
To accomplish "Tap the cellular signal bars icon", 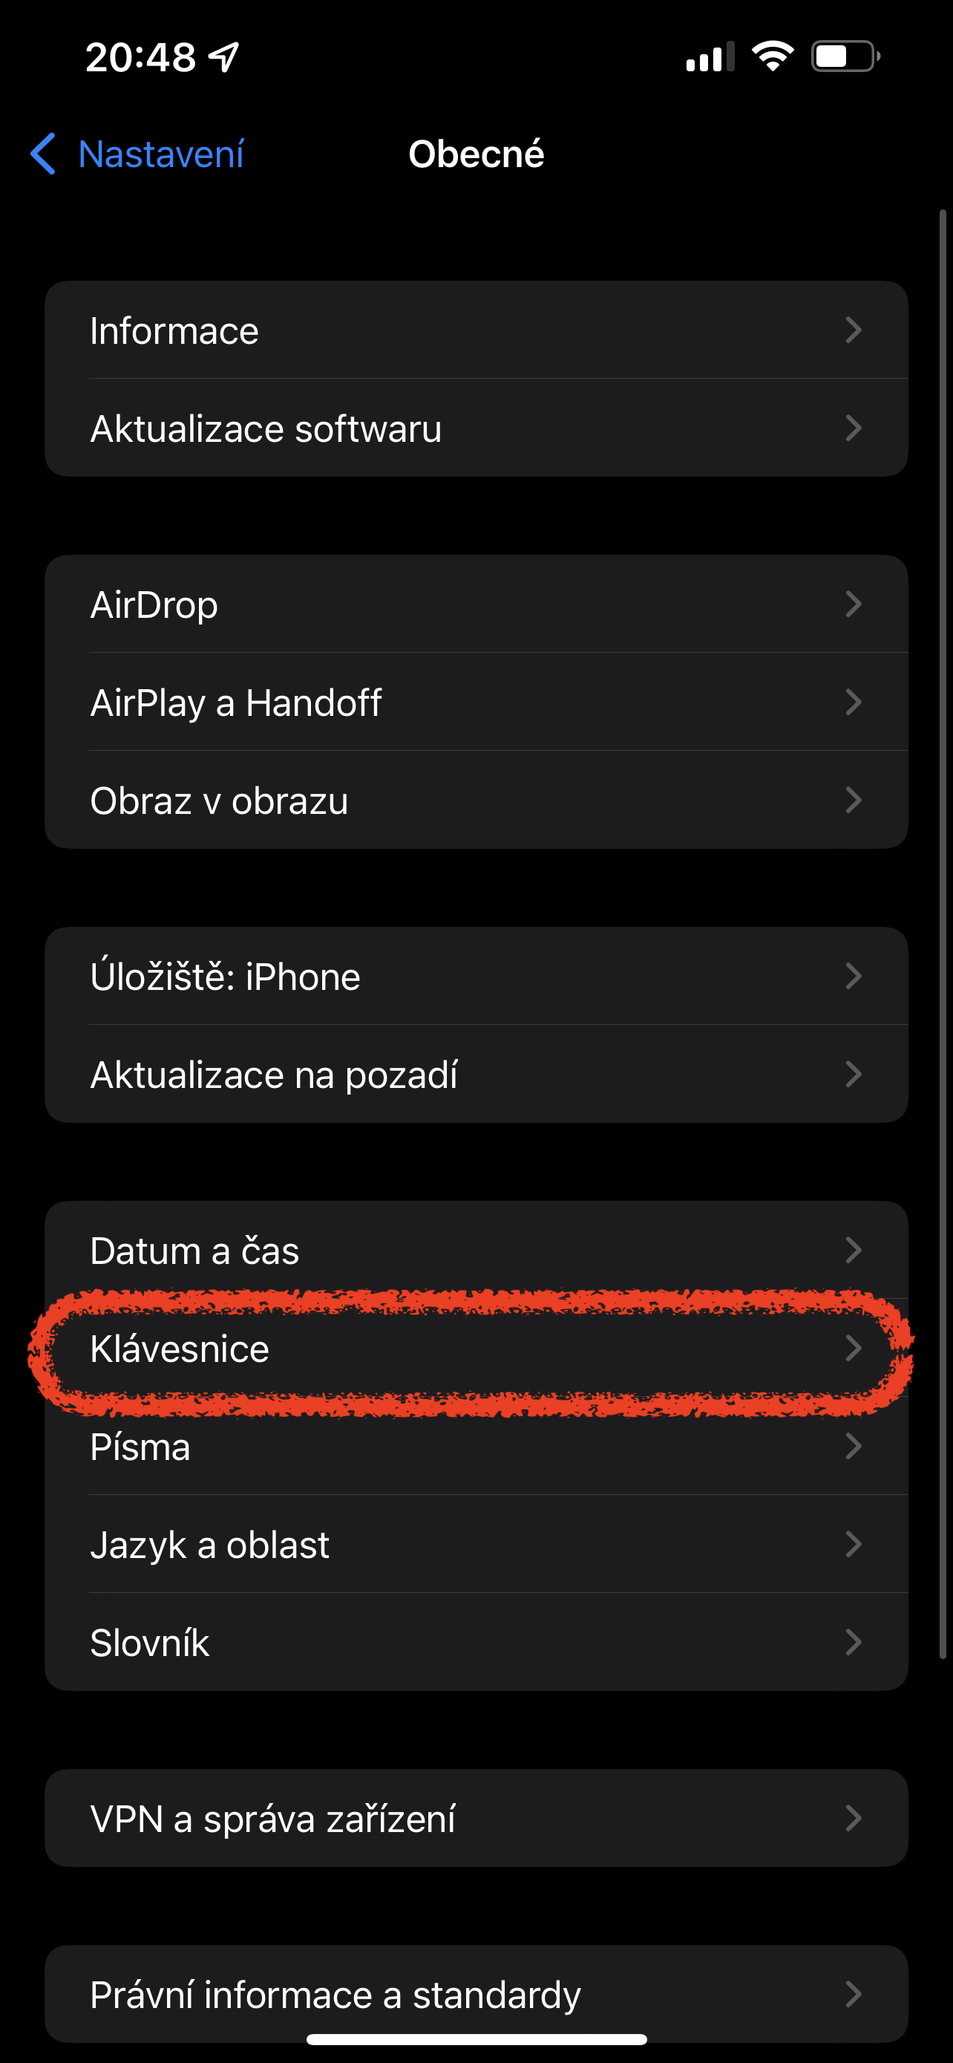I will [x=710, y=57].
